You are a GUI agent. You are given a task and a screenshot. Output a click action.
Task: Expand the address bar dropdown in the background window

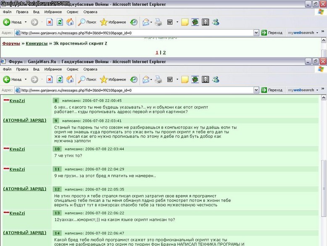click(x=256, y=32)
